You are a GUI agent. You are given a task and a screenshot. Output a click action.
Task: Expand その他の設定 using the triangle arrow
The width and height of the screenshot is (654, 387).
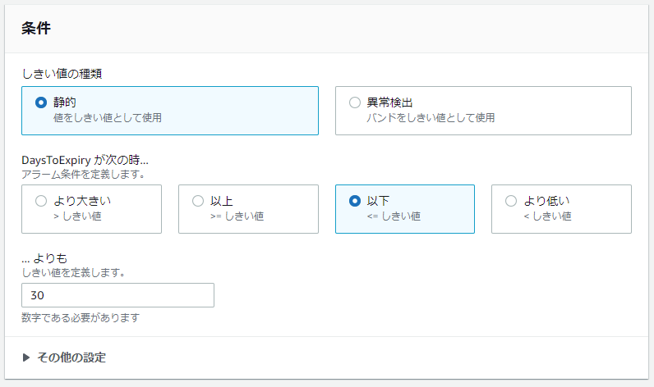coord(25,357)
